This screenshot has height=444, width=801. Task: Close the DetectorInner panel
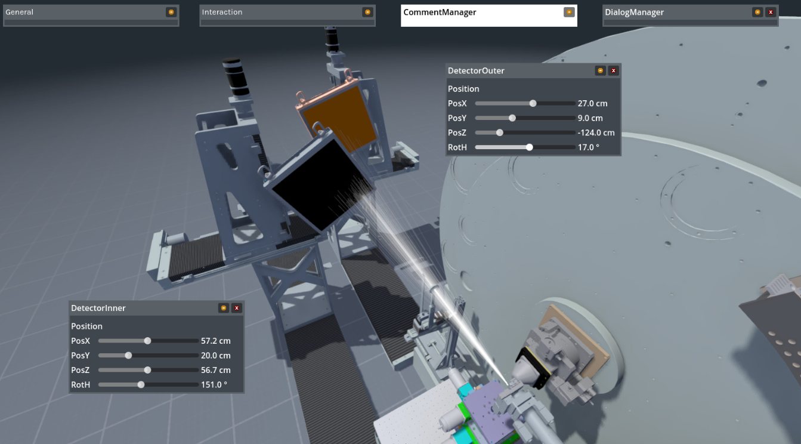point(237,308)
